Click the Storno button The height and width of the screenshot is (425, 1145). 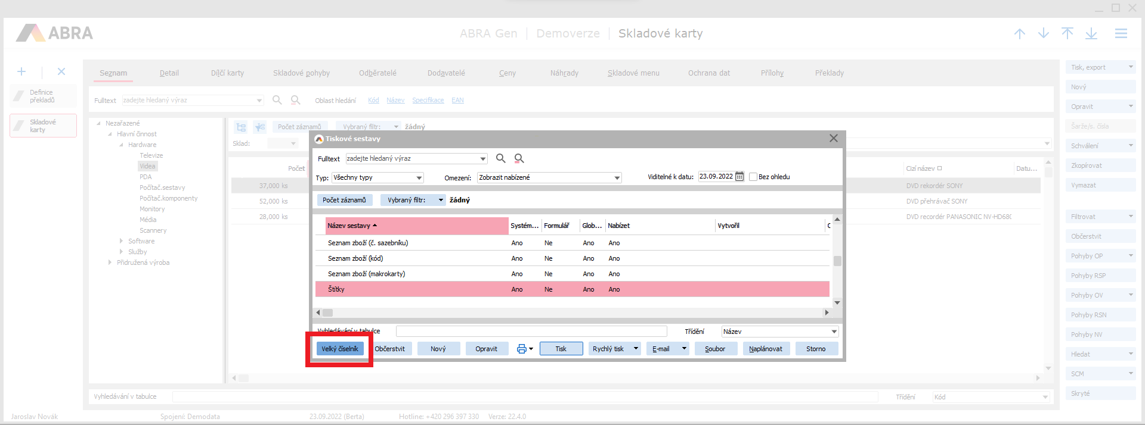point(816,349)
